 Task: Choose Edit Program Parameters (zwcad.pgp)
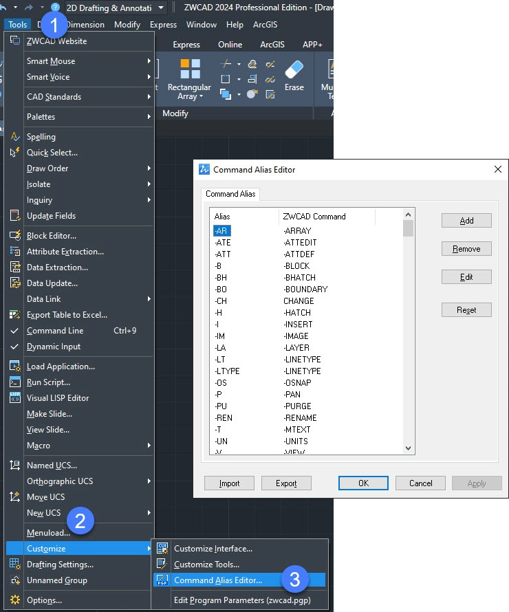click(x=242, y=600)
